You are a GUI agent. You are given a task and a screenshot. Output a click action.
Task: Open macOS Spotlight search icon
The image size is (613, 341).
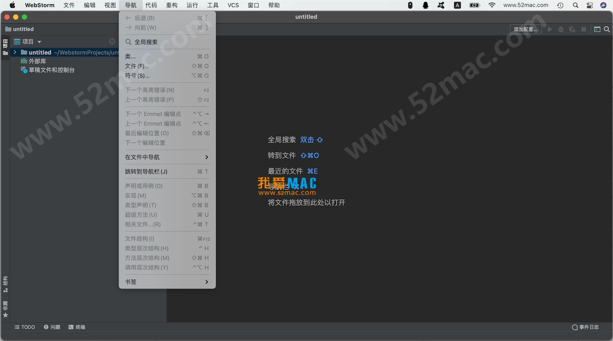575,5
